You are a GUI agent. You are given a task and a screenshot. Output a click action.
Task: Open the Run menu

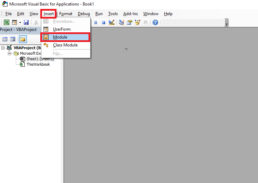click(x=99, y=14)
